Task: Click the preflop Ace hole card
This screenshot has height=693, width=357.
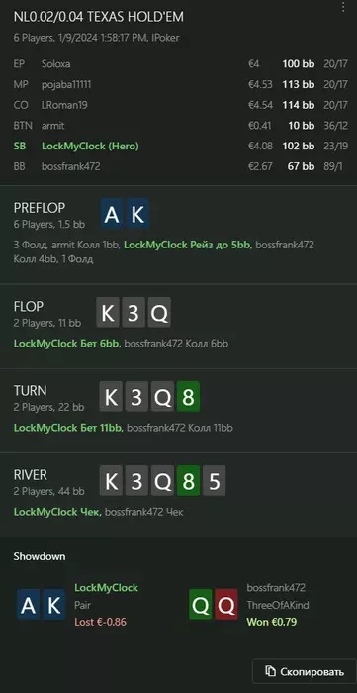Action: (x=113, y=215)
